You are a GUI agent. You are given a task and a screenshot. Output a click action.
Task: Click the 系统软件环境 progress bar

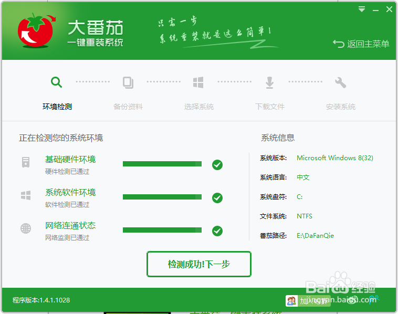162,197
